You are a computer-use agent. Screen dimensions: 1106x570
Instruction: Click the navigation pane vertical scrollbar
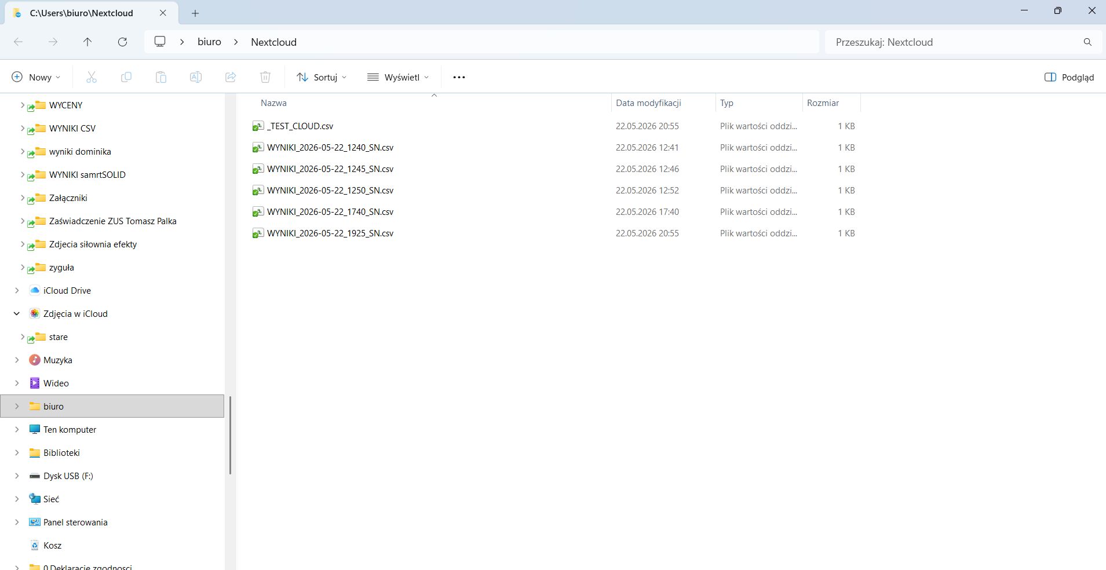tap(230, 434)
